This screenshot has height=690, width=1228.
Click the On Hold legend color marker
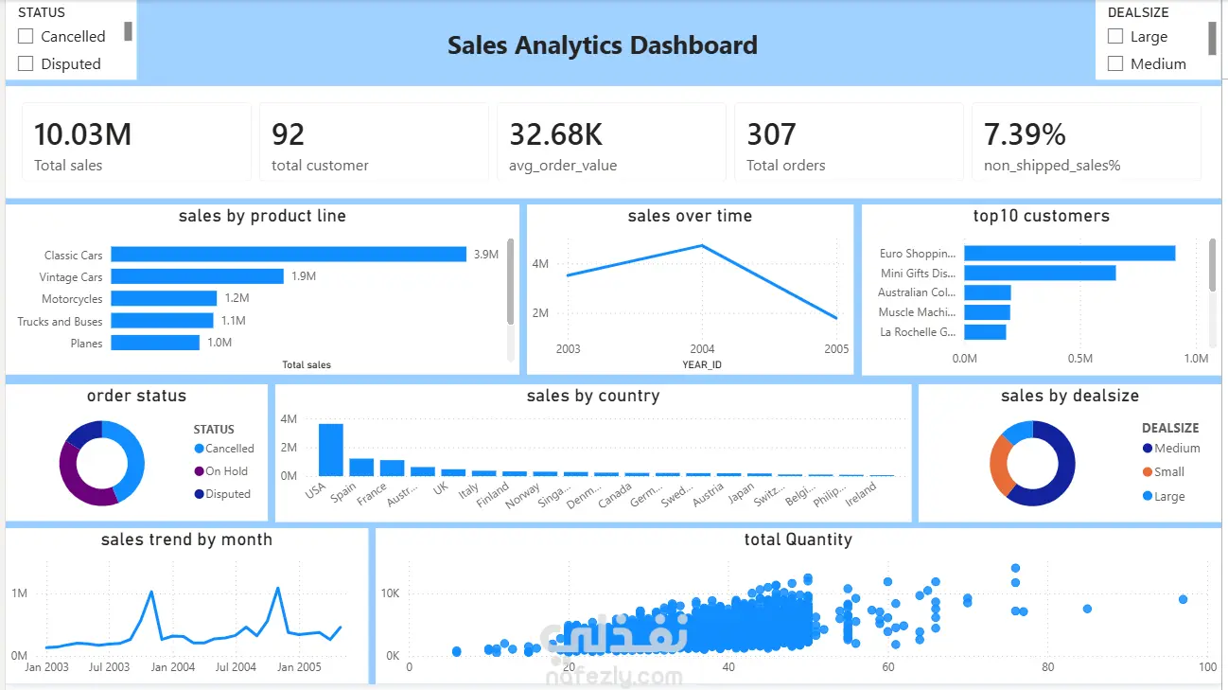tap(199, 471)
